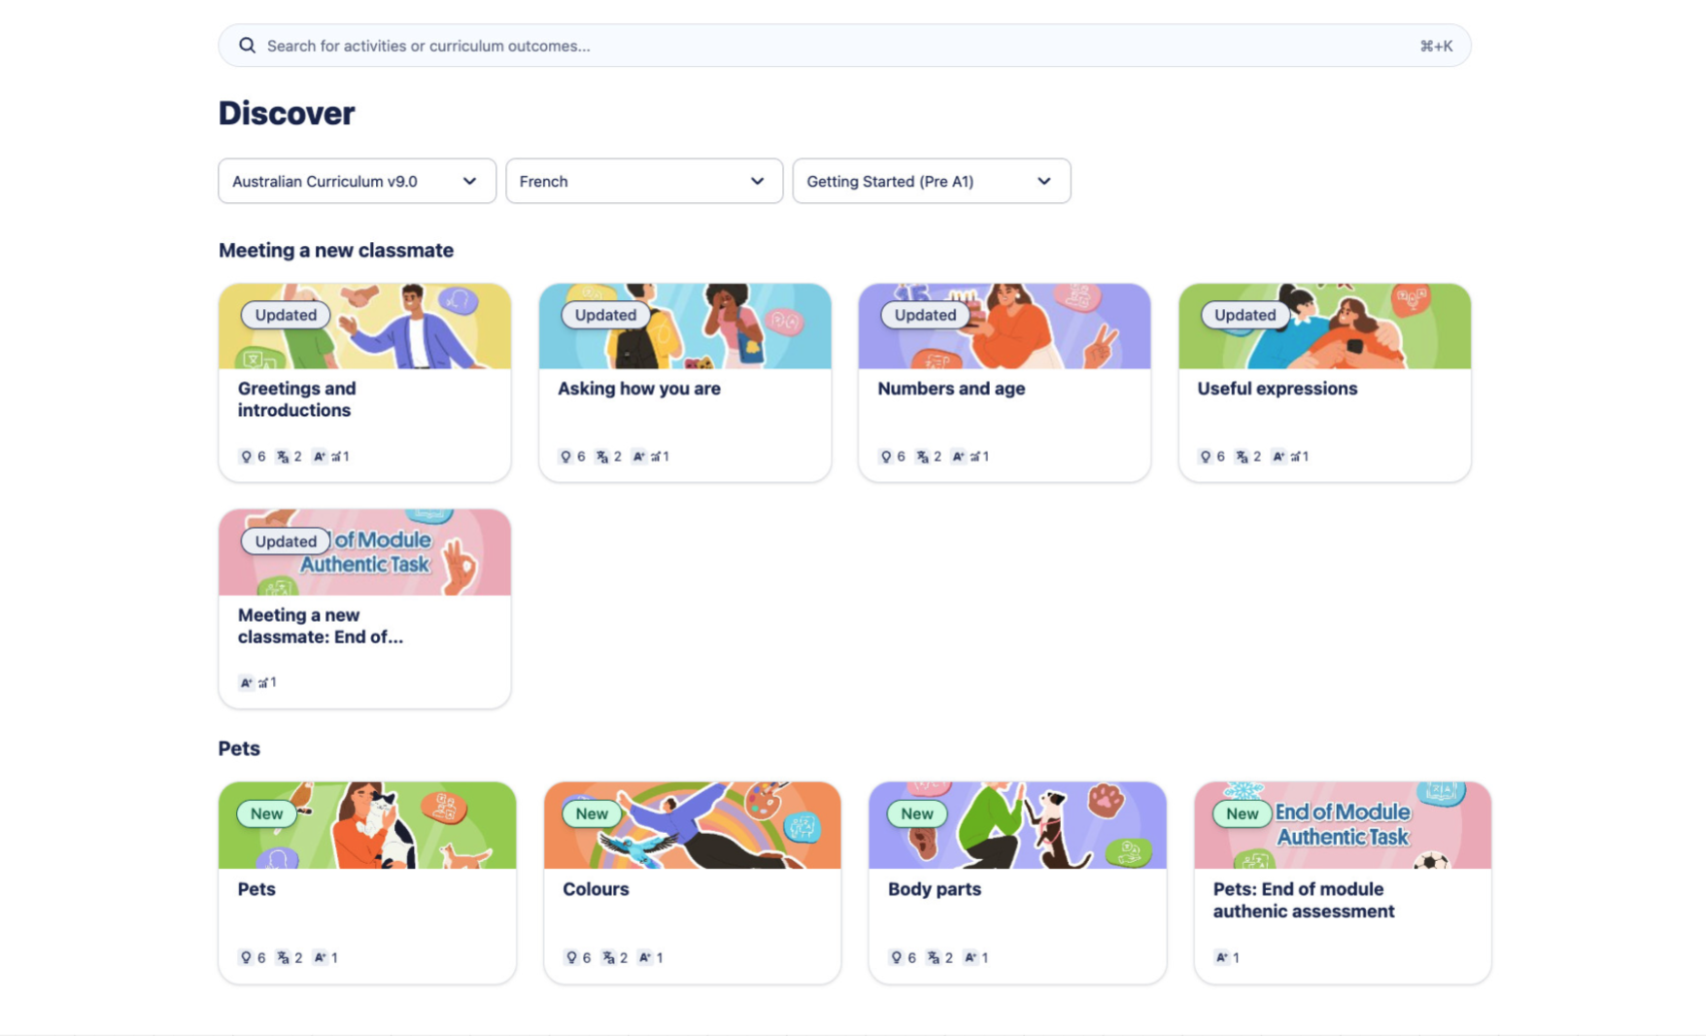Select the Body parts card image
1706x1036 pixels.
(x=1017, y=825)
